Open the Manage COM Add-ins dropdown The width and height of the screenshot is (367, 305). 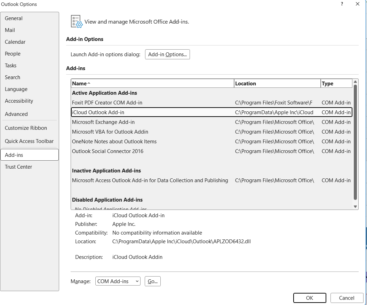pos(118,281)
